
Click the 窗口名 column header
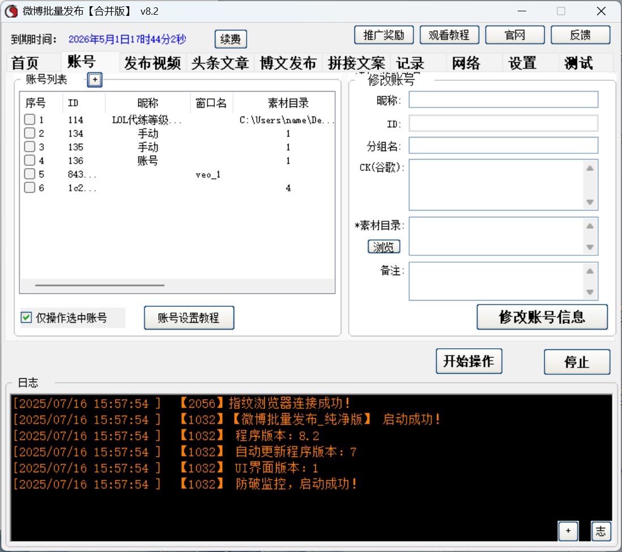(x=211, y=103)
